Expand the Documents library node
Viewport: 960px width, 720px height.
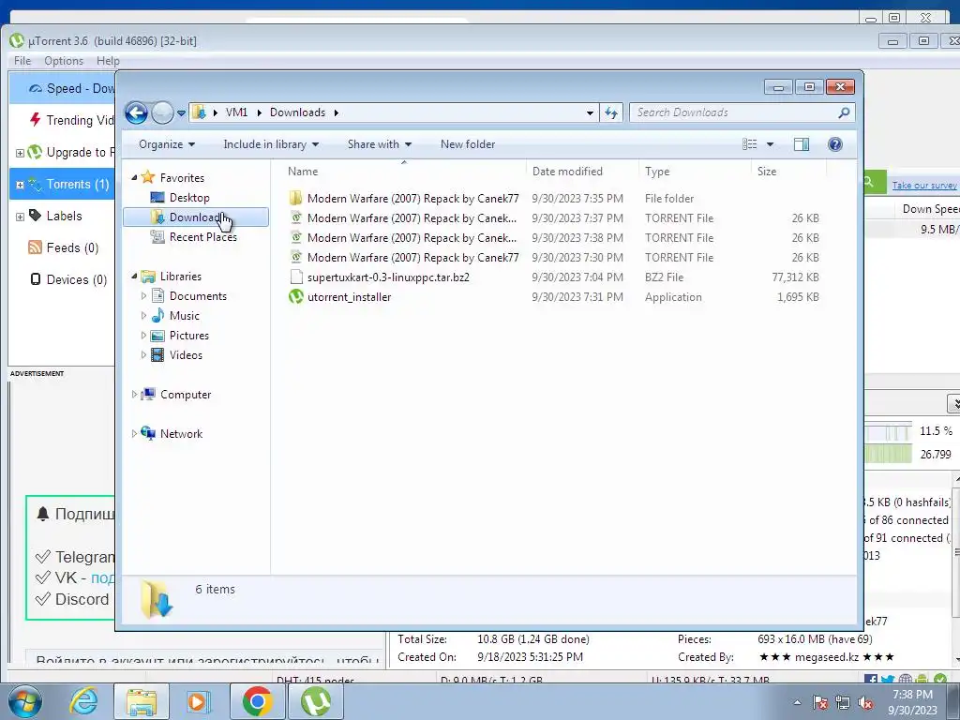point(143,296)
